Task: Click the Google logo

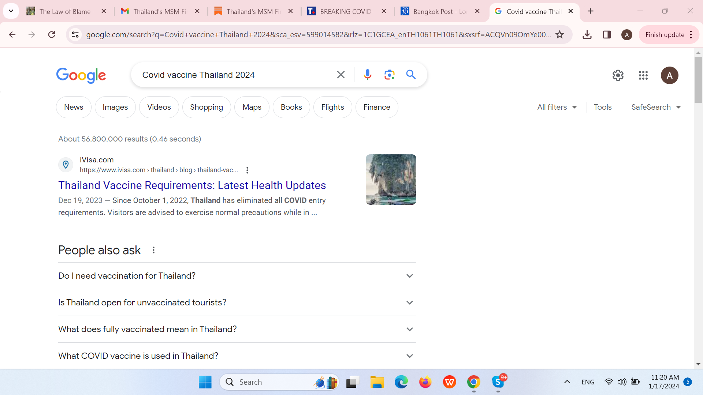Action: click(x=81, y=76)
